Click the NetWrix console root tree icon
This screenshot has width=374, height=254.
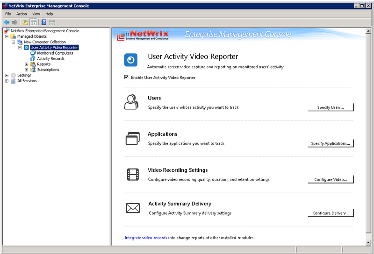pyautogui.click(x=7, y=31)
